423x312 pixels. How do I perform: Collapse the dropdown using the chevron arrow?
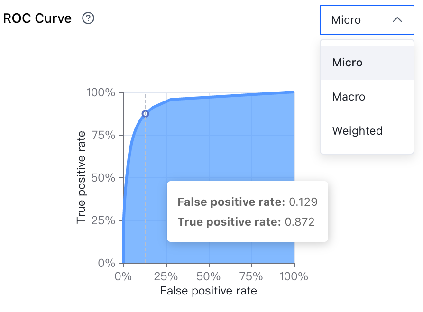pos(397,20)
